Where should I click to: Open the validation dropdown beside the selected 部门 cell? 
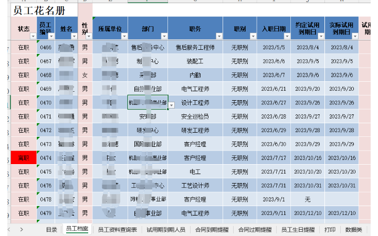point(171,105)
